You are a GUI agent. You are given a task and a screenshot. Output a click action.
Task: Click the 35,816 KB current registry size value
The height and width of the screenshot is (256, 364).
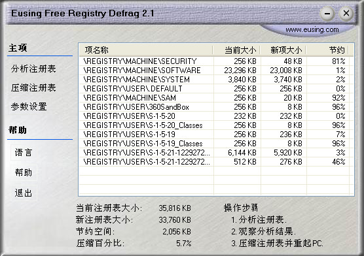[x=175, y=208]
